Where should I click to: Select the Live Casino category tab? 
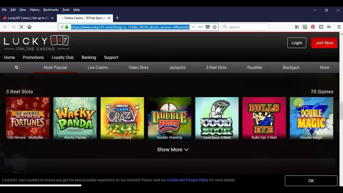tap(98, 68)
